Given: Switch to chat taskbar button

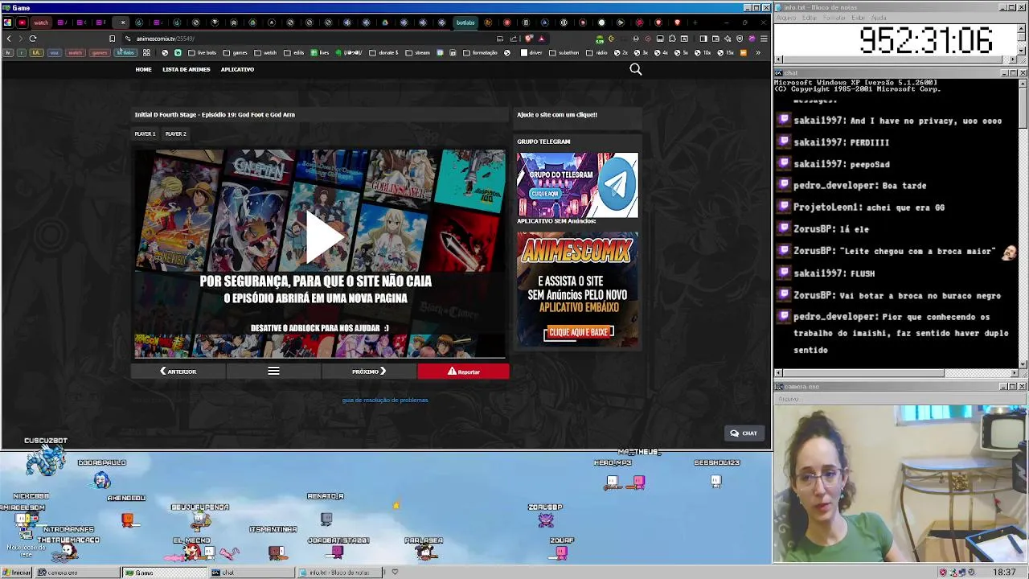Looking at the screenshot, I should click(x=252, y=573).
